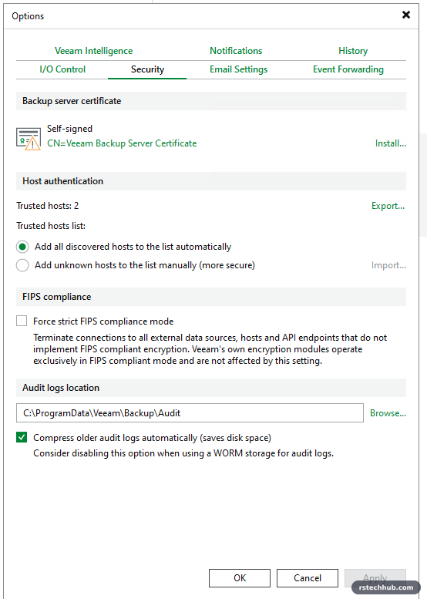Image resolution: width=427 pixels, height=599 pixels.
Task: Click the Trusted hosts list: label
Action: (x=51, y=226)
